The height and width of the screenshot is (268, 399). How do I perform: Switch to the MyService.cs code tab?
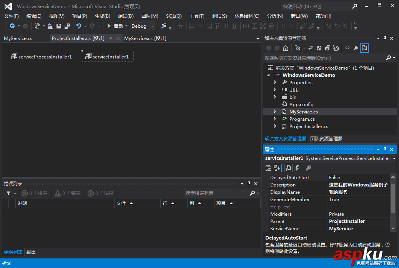pos(18,38)
